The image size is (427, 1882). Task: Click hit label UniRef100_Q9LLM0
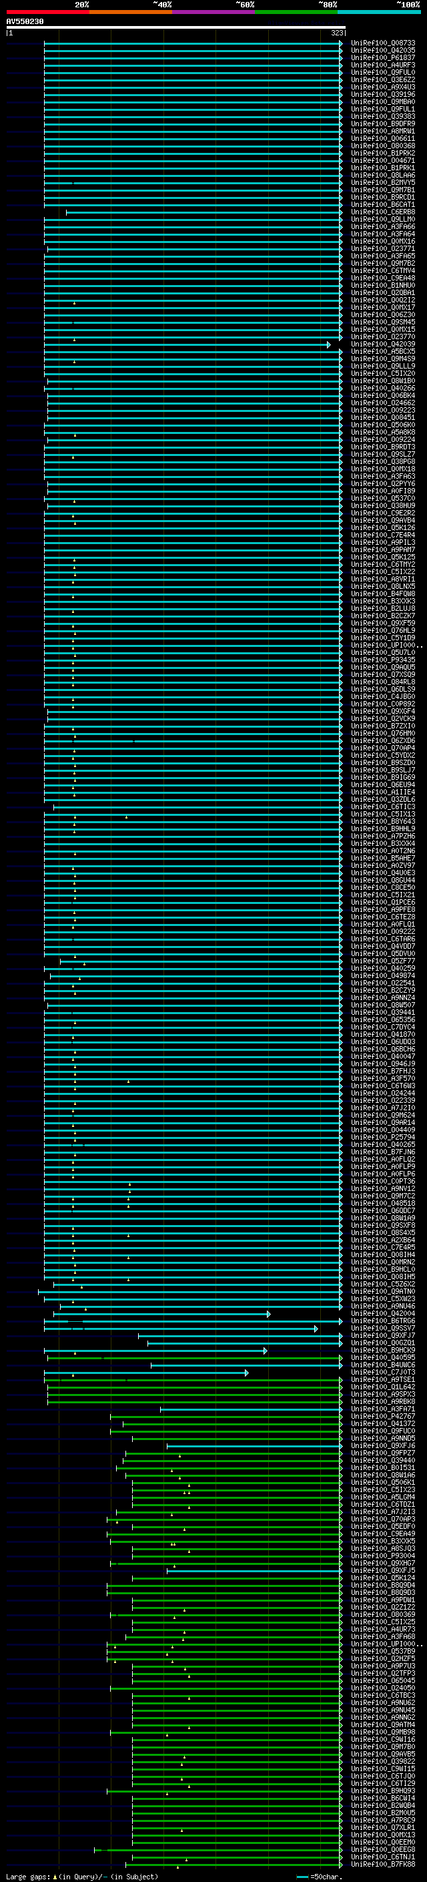click(x=383, y=219)
